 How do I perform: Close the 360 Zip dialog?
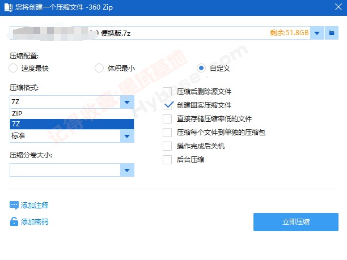tap(338, 7)
